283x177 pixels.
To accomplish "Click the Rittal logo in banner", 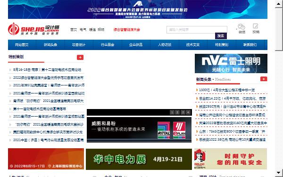I will 164,130.
